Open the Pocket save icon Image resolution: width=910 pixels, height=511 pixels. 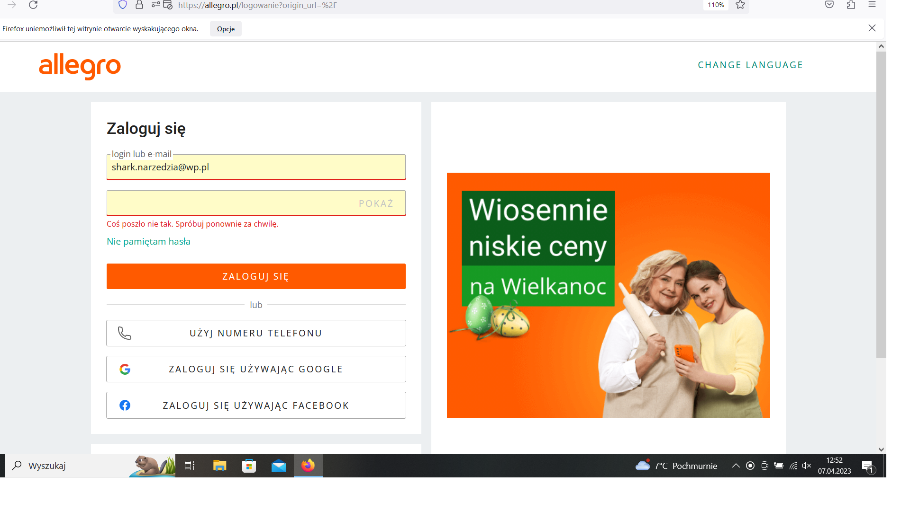point(829,5)
